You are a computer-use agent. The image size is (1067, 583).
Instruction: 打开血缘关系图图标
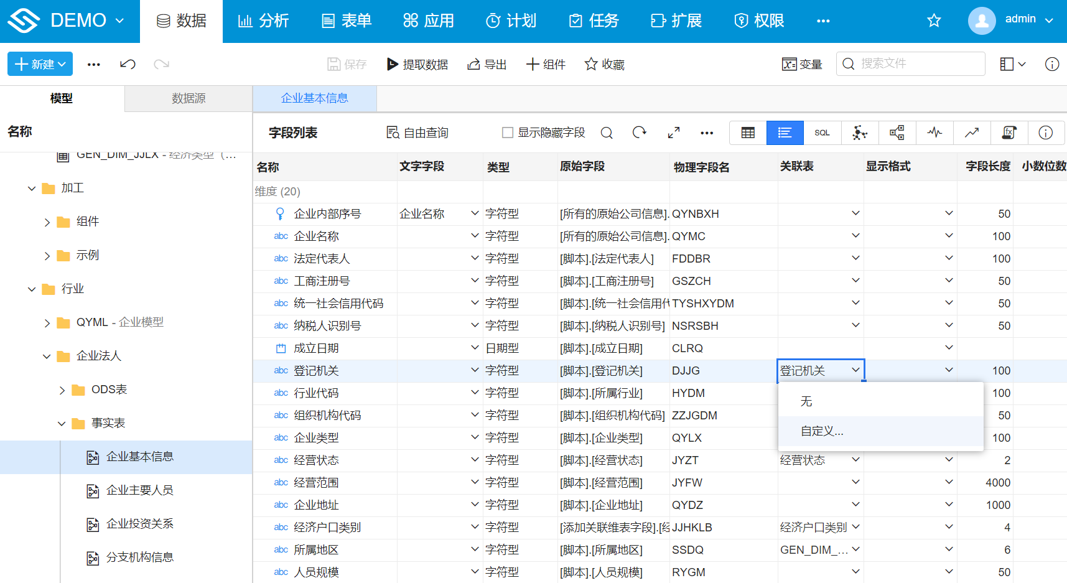897,133
